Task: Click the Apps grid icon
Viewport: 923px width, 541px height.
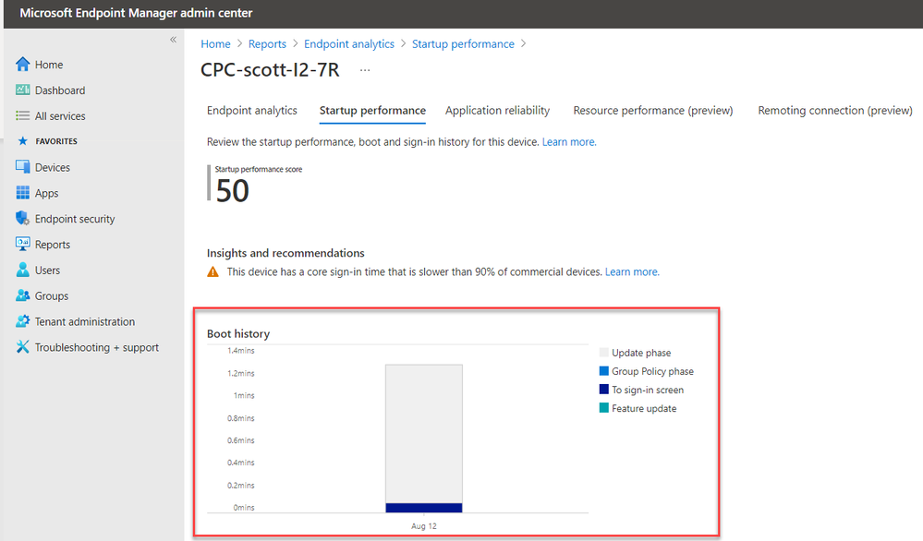Action: pos(22,193)
